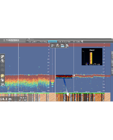Click the Sand bottom discrimination chart
Image resolution: width=113 pixels, height=140 pixels.
pyautogui.click(x=92, y=57)
